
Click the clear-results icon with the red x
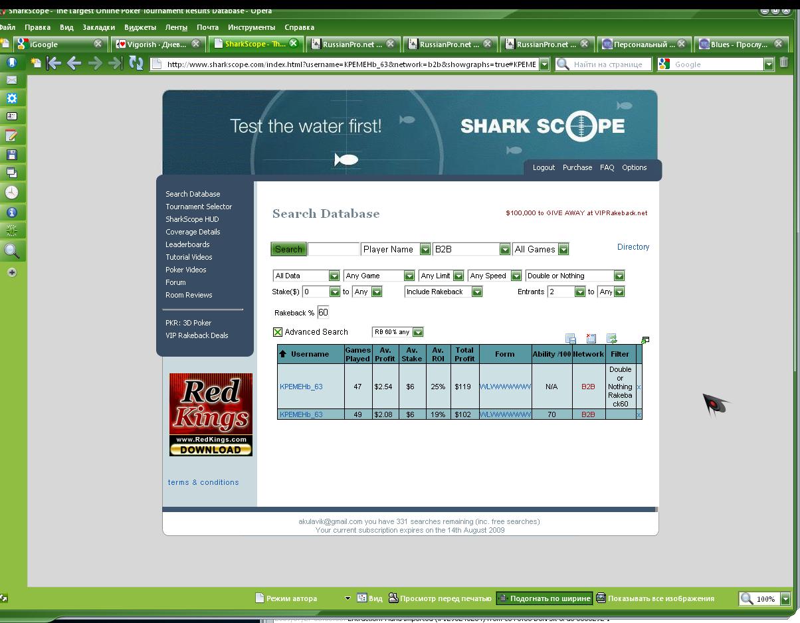pos(591,339)
